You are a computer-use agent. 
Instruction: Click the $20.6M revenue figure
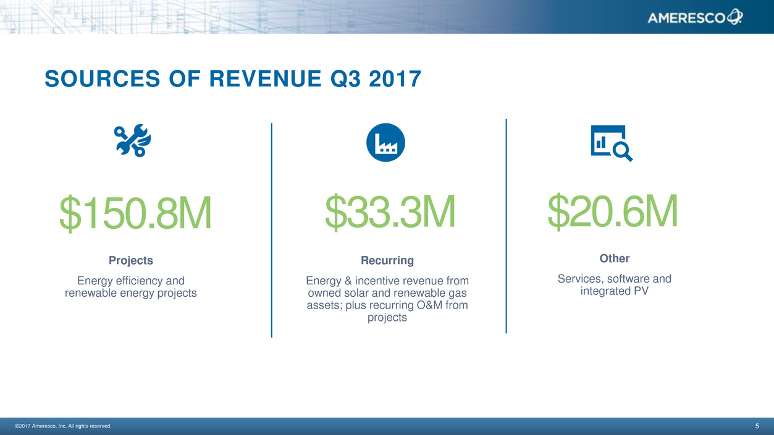(612, 211)
